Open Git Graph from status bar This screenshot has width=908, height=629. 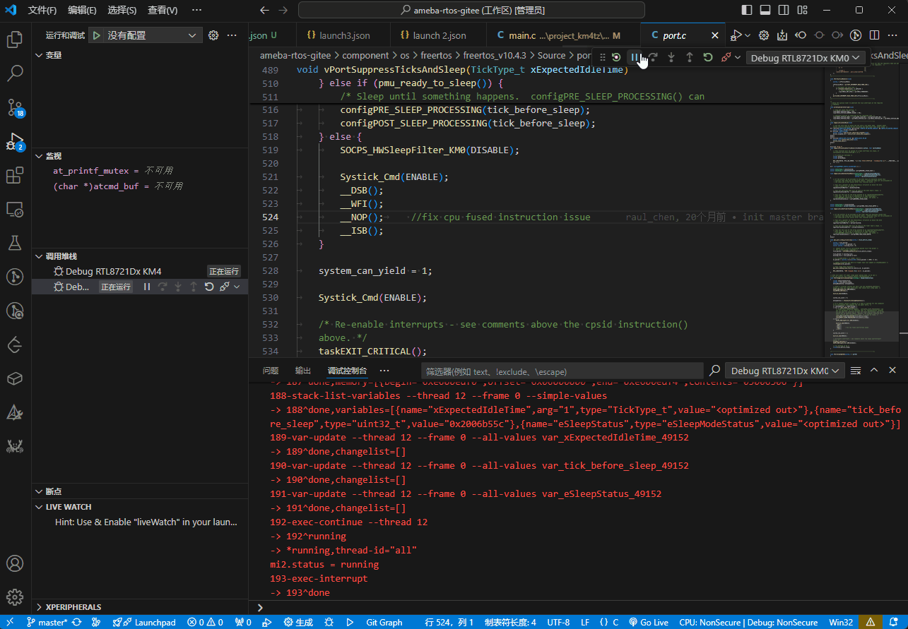tap(384, 622)
